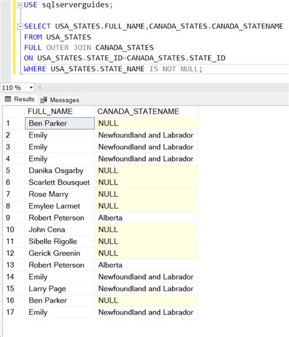Click the horizontal scrollbar left arrow
Screen dimensions: 289x337
[40, 88]
